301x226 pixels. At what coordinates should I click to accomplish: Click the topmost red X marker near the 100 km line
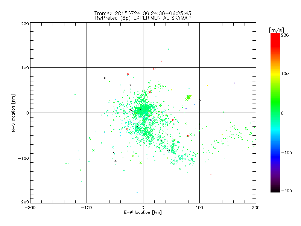click(154, 69)
